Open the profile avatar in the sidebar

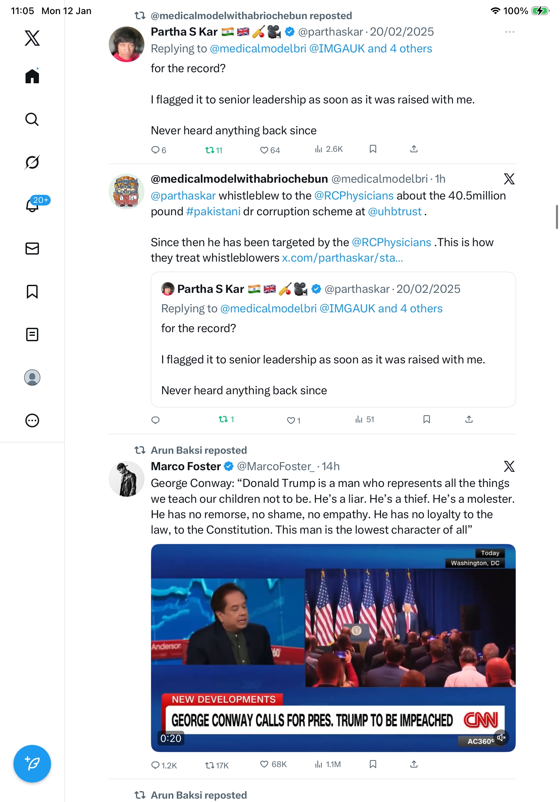(x=32, y=377)
